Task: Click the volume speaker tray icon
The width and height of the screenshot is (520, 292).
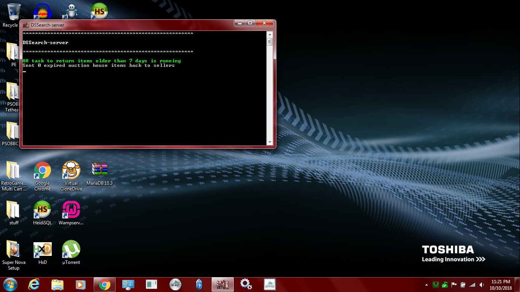Action: [x=482, y=285]
